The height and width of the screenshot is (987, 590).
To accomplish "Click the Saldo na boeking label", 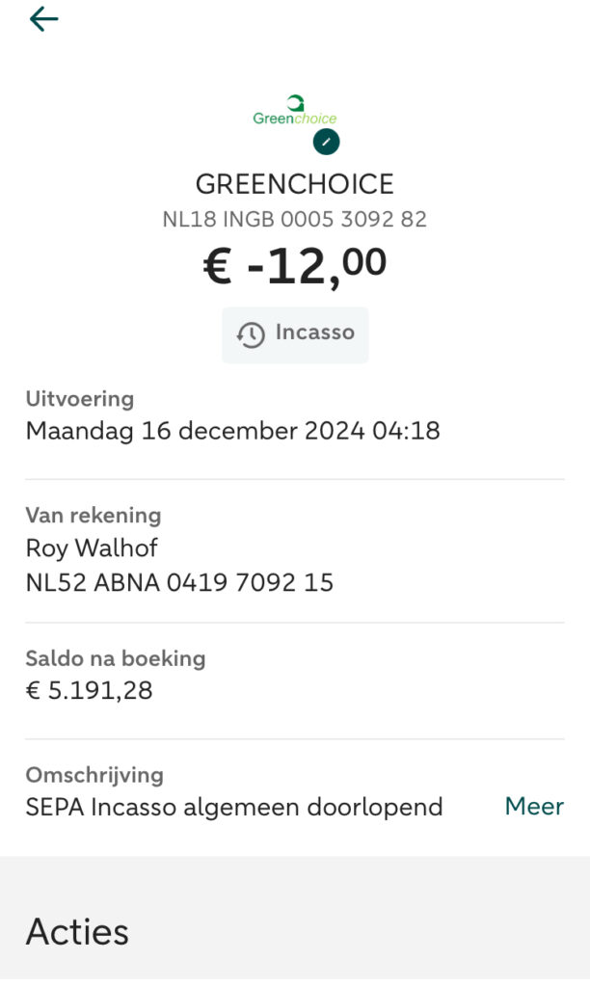I will click(x=116, y=659).
